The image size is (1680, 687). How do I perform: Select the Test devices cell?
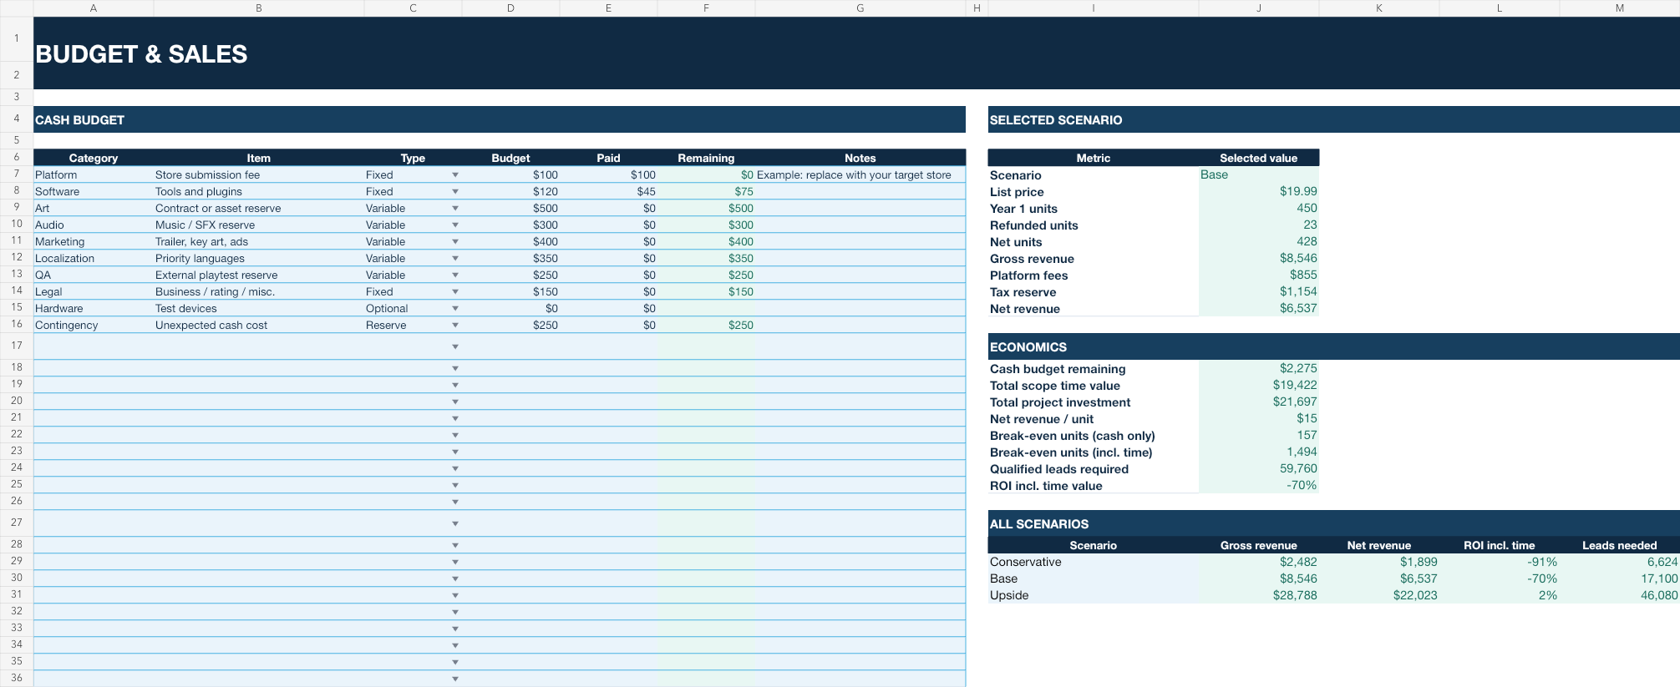(x=259, y=308)
